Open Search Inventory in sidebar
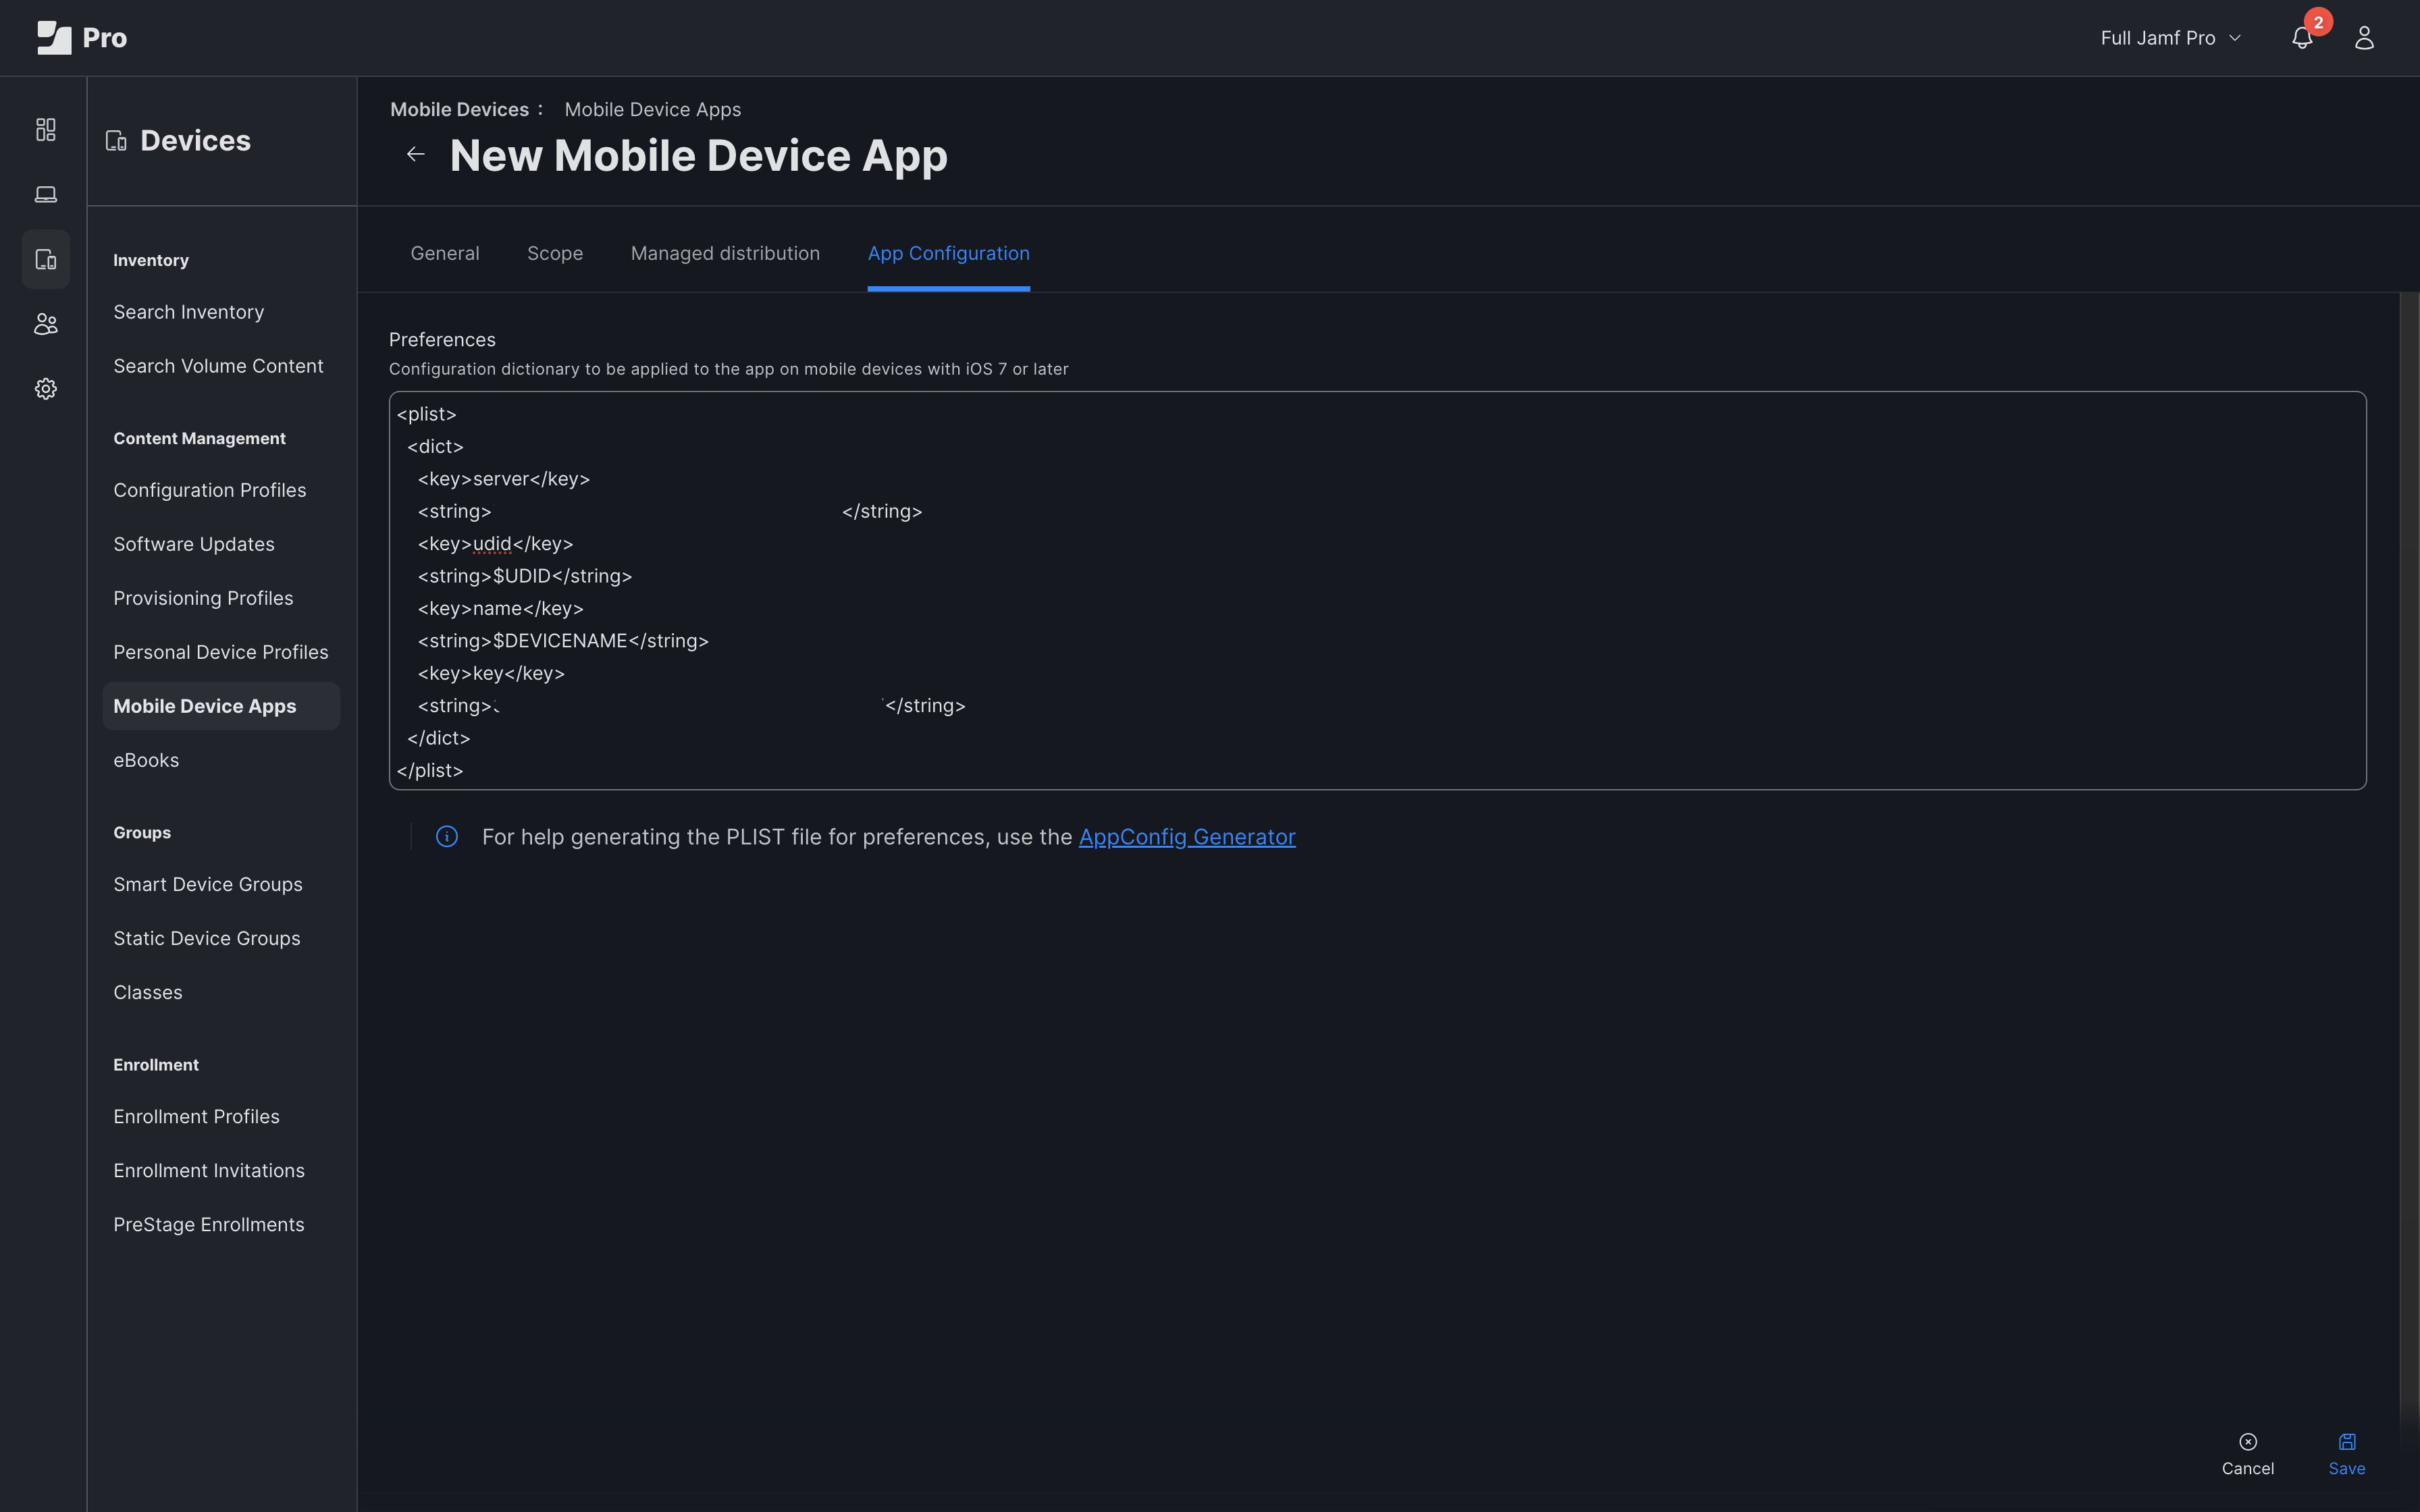 (x=189, y=312)
